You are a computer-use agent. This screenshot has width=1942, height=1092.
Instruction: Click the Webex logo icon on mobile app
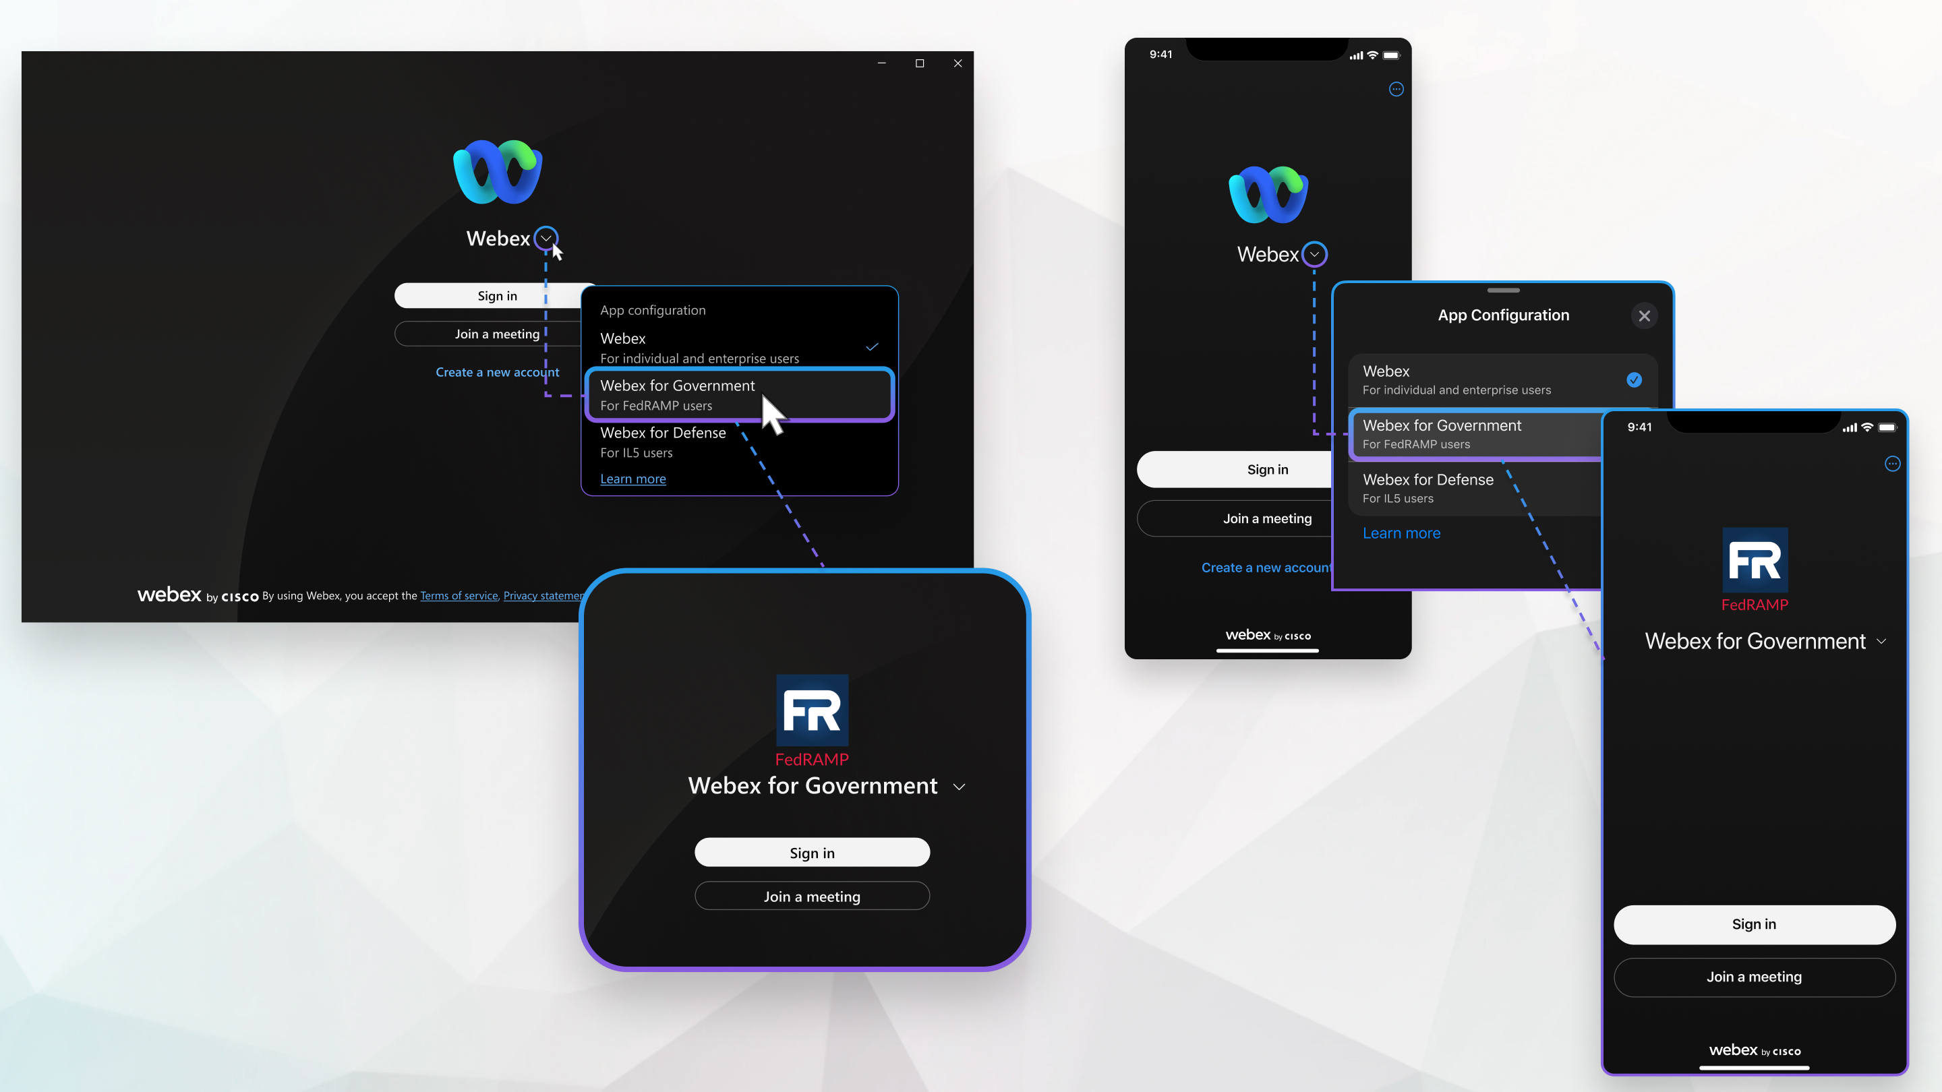(x=1267, y=195)
